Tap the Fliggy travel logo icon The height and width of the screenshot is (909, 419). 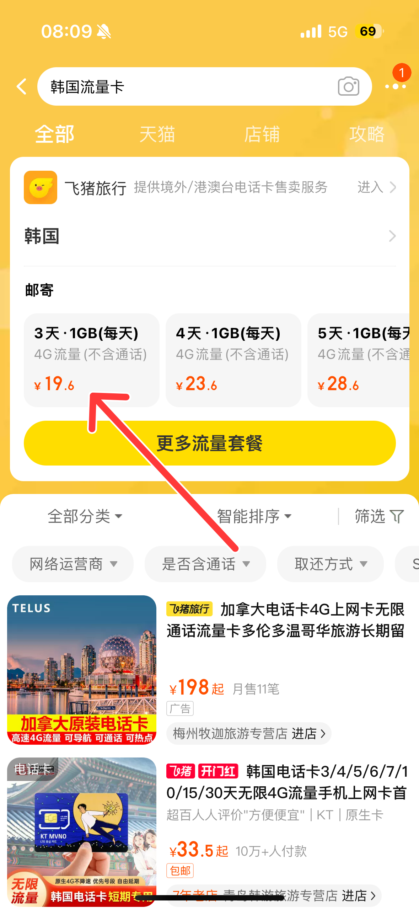tap(41, 187)
